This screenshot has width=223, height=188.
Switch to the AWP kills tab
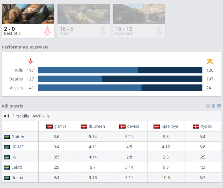[41, 116]
